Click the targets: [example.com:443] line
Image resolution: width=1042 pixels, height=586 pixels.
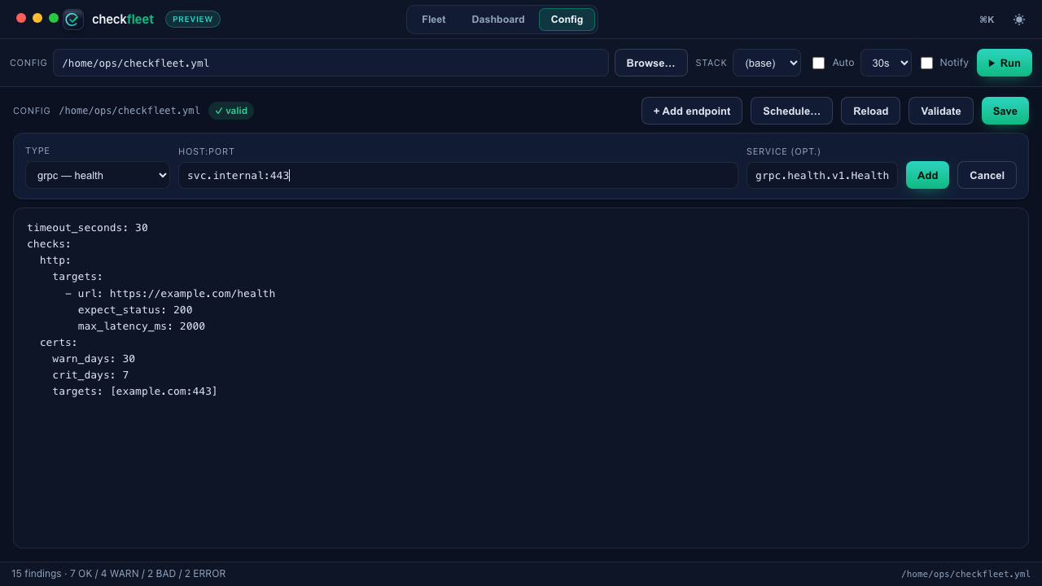[x=135, y=391]
